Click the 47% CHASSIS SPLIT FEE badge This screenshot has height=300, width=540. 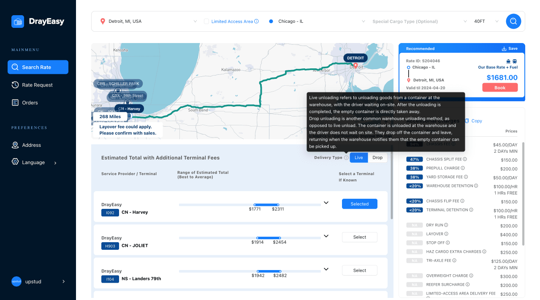coord(415,159)
